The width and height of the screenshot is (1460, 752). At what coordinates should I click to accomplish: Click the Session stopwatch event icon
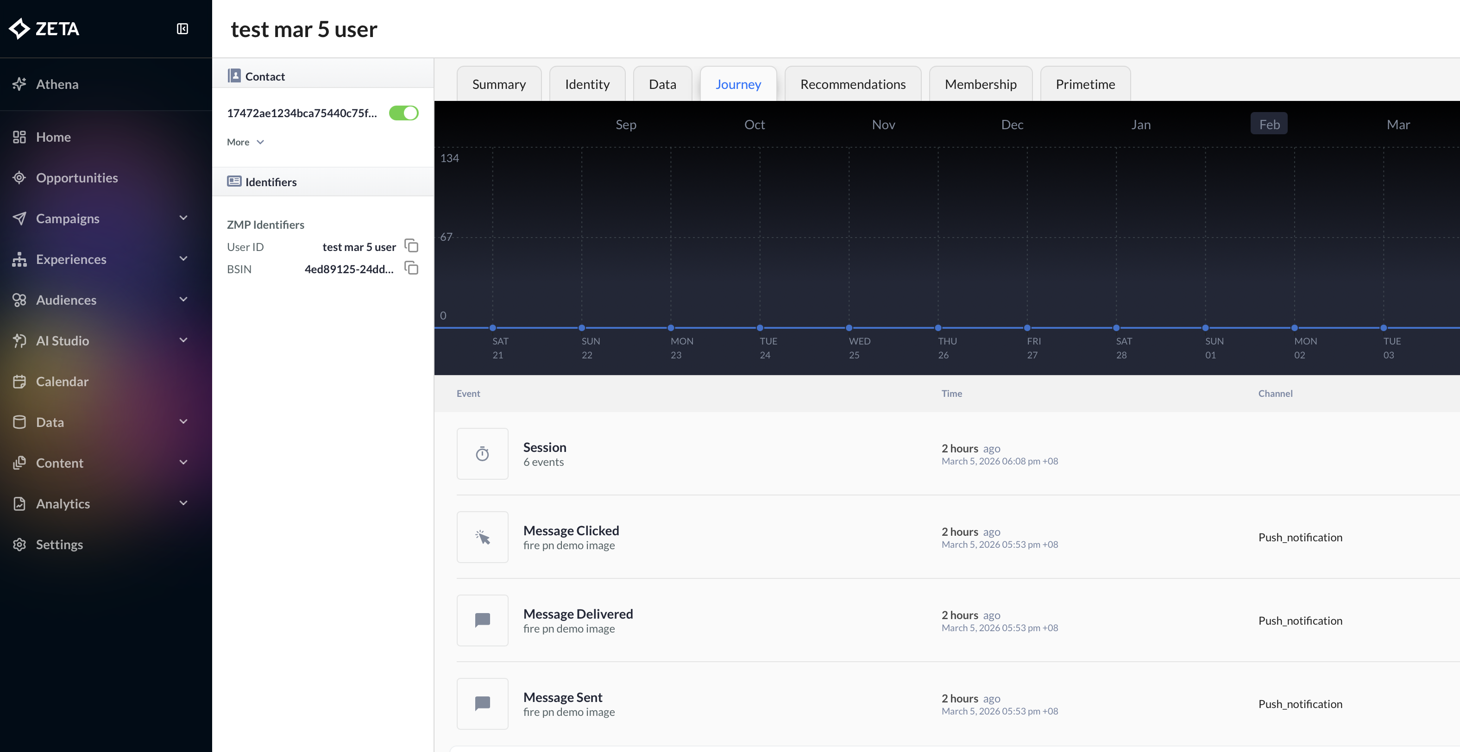(x=482, y=453)
